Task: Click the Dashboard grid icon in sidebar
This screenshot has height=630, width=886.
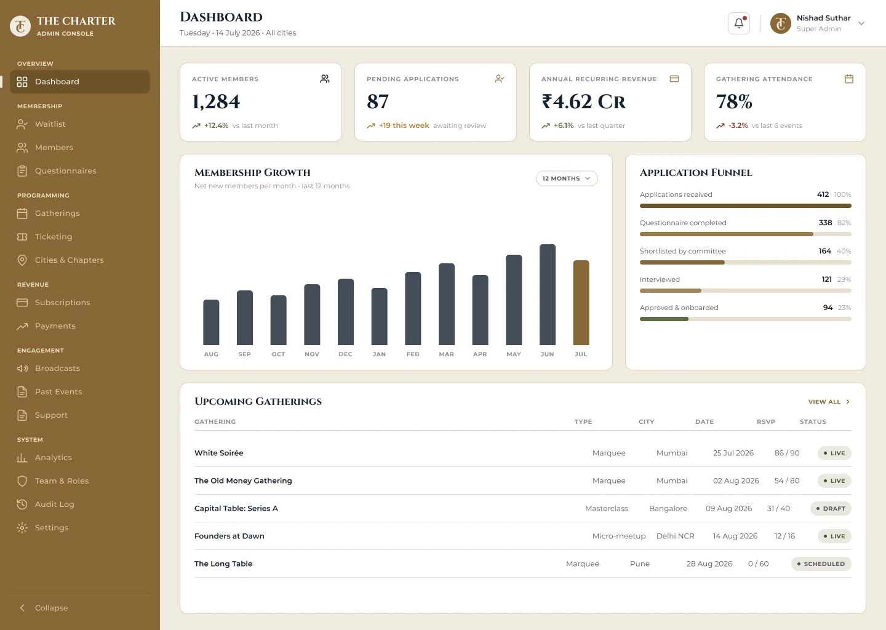Action: [x=22, y=82]
